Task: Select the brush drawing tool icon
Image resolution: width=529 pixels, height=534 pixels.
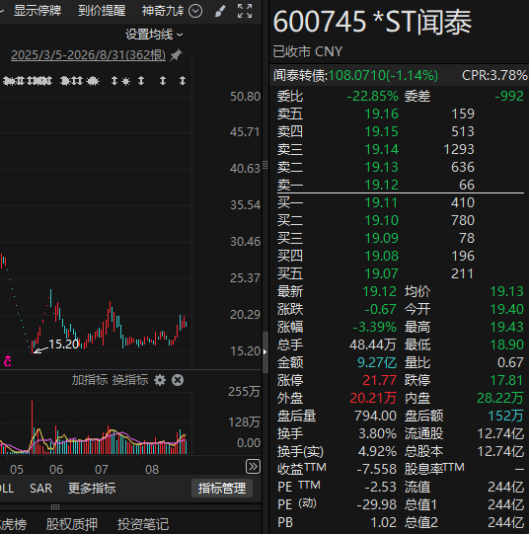Action: pyautogui.click(x=220, y=11)
